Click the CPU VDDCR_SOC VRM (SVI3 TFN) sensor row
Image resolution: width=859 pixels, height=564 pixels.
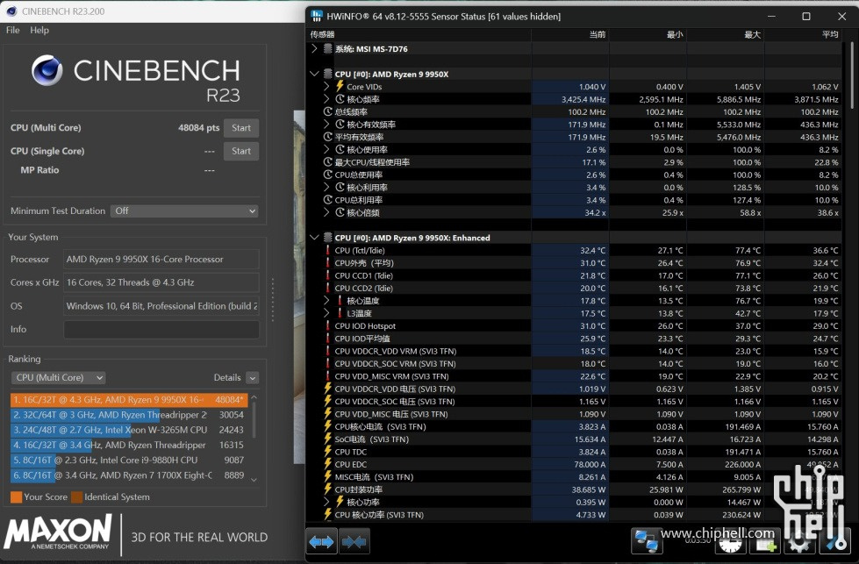[574, 364]
